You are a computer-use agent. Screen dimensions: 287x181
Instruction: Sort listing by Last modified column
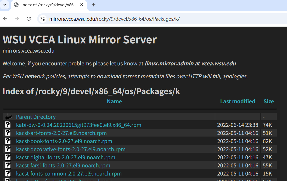pyautogui.click(x=238, y=101)
